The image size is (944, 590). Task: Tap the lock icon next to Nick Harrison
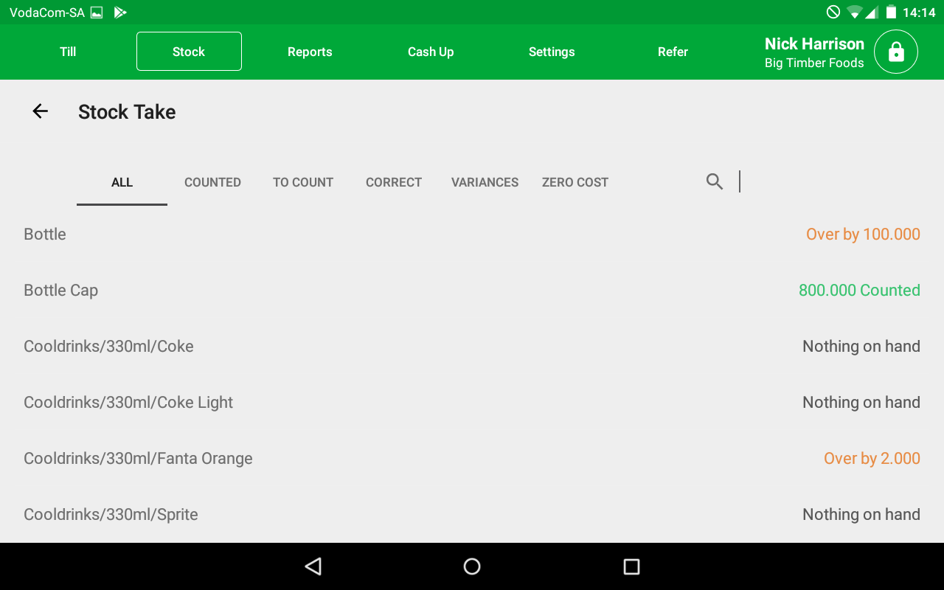click(896, 52)
